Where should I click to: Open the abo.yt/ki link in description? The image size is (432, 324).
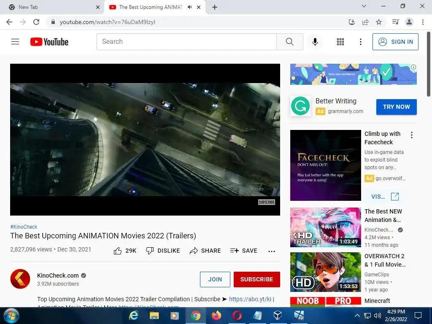(250, 299)
